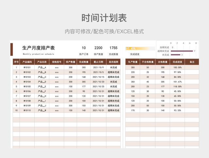
Task: Click the 45.00% progress cell
Action: pyautogui.click(x=177, y=91)
